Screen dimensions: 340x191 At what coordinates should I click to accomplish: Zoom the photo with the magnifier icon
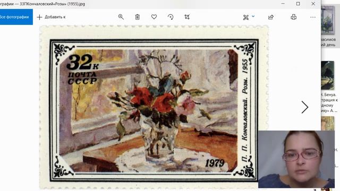point(121,17)
